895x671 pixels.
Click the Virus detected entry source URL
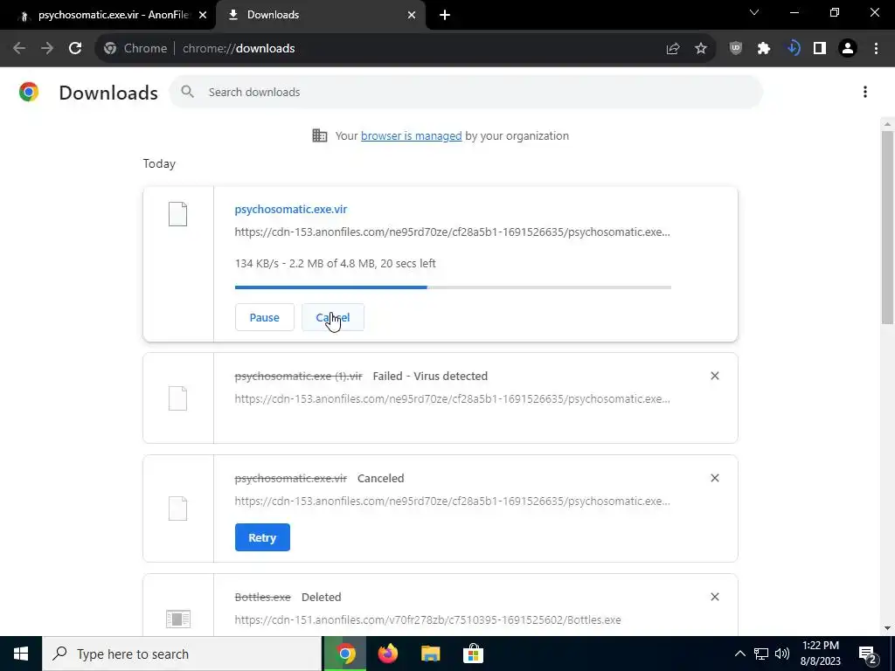click(452, 398)
